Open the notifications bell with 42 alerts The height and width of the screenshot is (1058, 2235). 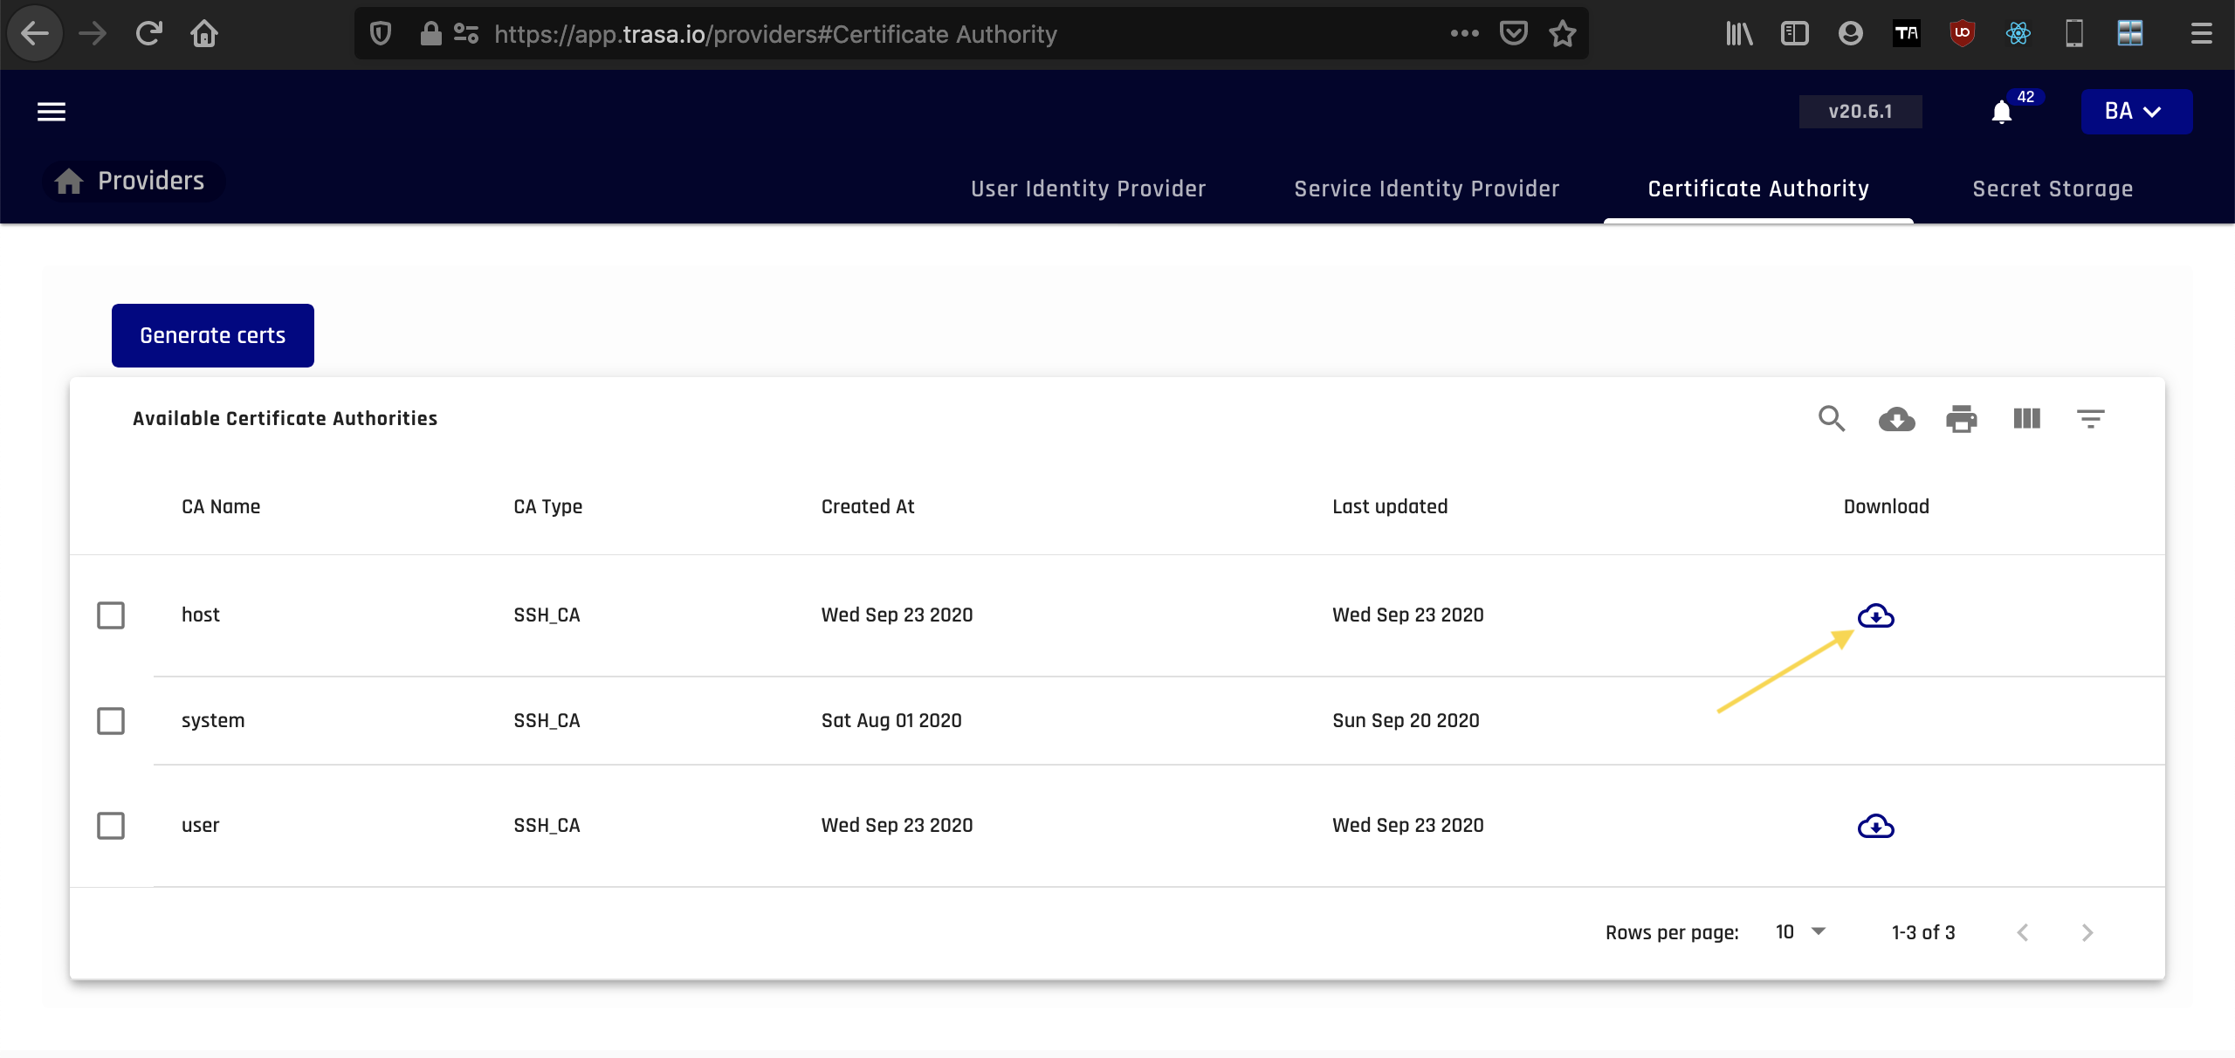pos(2000,112)
